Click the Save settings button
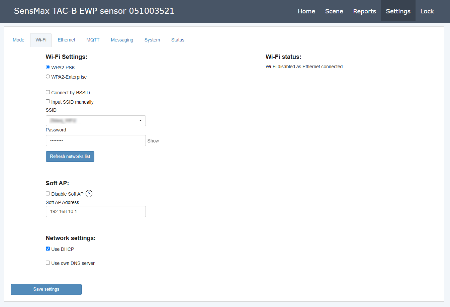Screen dimensions: 450x307 coord(46,289)
